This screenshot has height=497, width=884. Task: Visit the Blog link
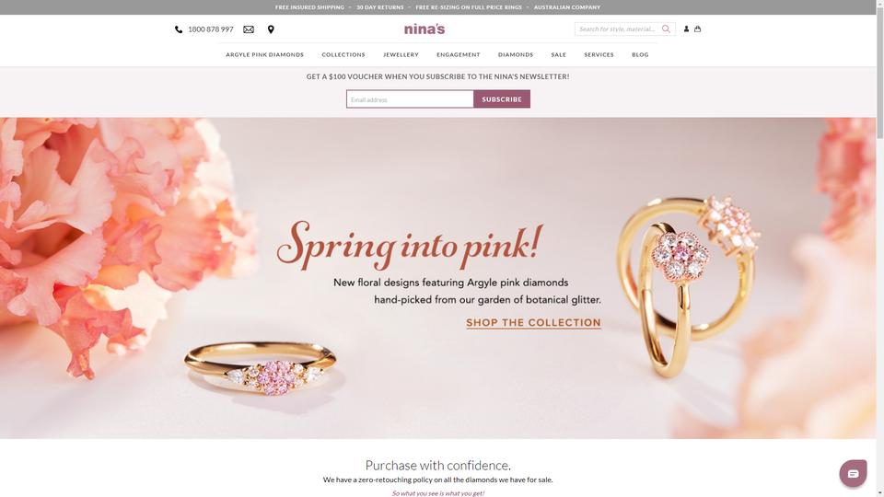pos(640,54)
